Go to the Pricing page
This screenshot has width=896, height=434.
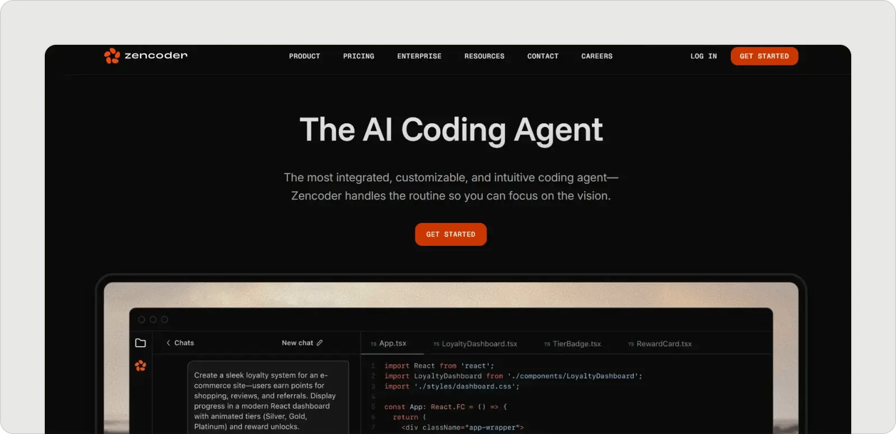click(x=358, y=56)
